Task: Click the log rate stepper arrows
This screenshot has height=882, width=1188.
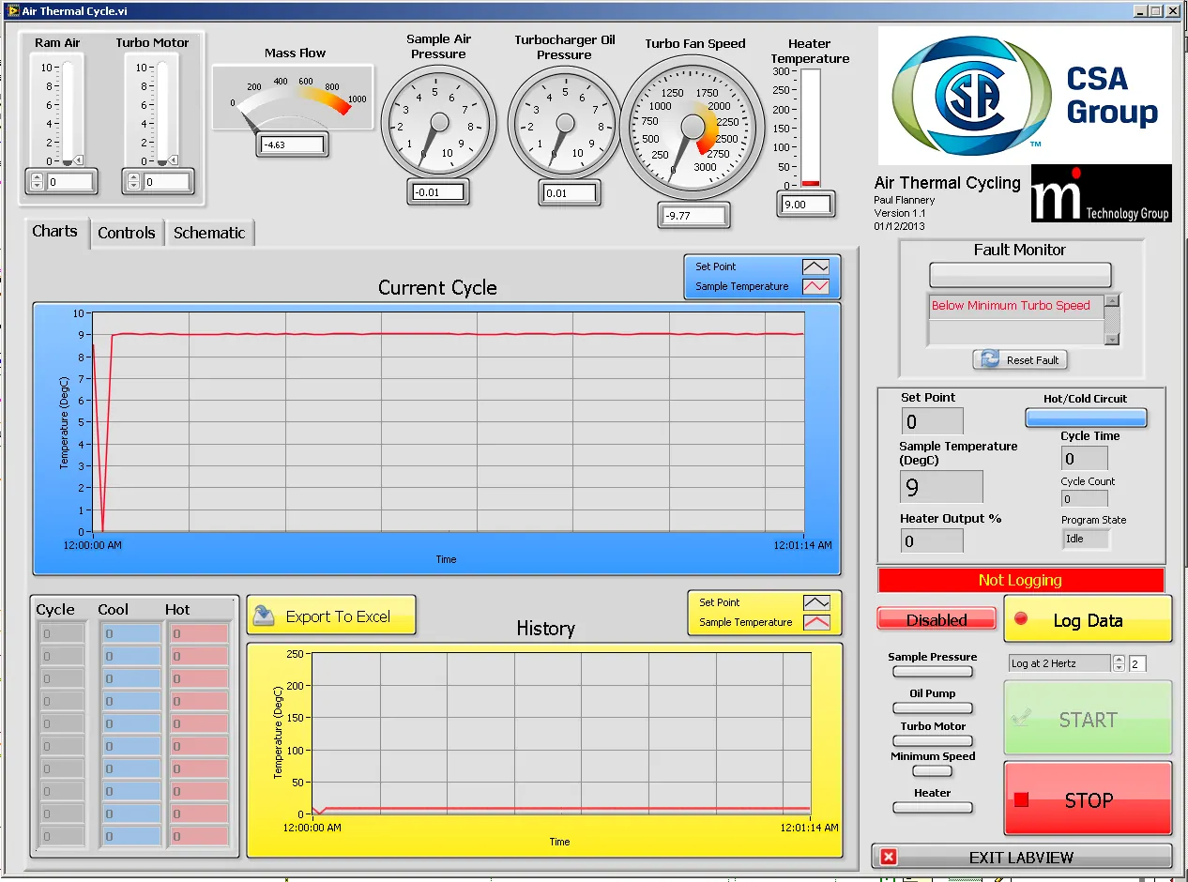Action: coord(1119,663)
